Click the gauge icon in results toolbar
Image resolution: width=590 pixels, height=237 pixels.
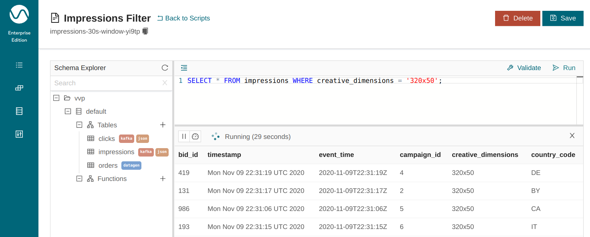point(195,137)
